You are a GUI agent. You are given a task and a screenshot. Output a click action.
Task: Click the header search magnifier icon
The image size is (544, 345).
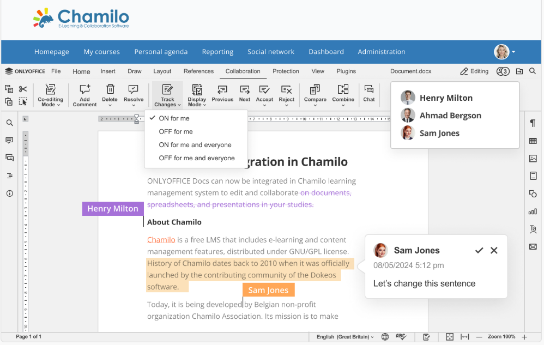pos(532,71)
